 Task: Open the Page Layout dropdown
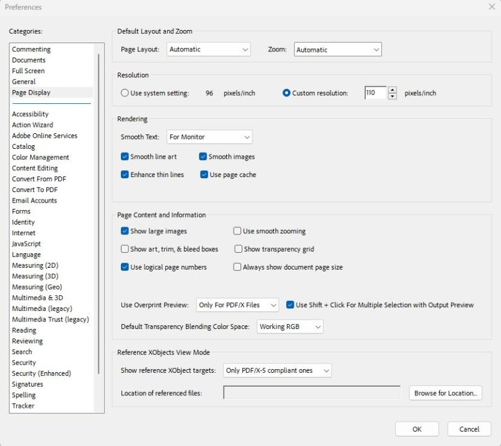[209, 49]
